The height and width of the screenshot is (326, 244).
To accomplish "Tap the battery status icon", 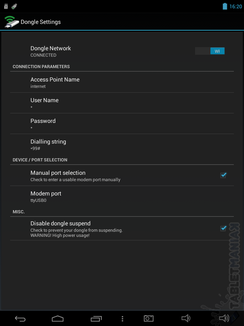I will pyautogui.click(x=225, y=6).
